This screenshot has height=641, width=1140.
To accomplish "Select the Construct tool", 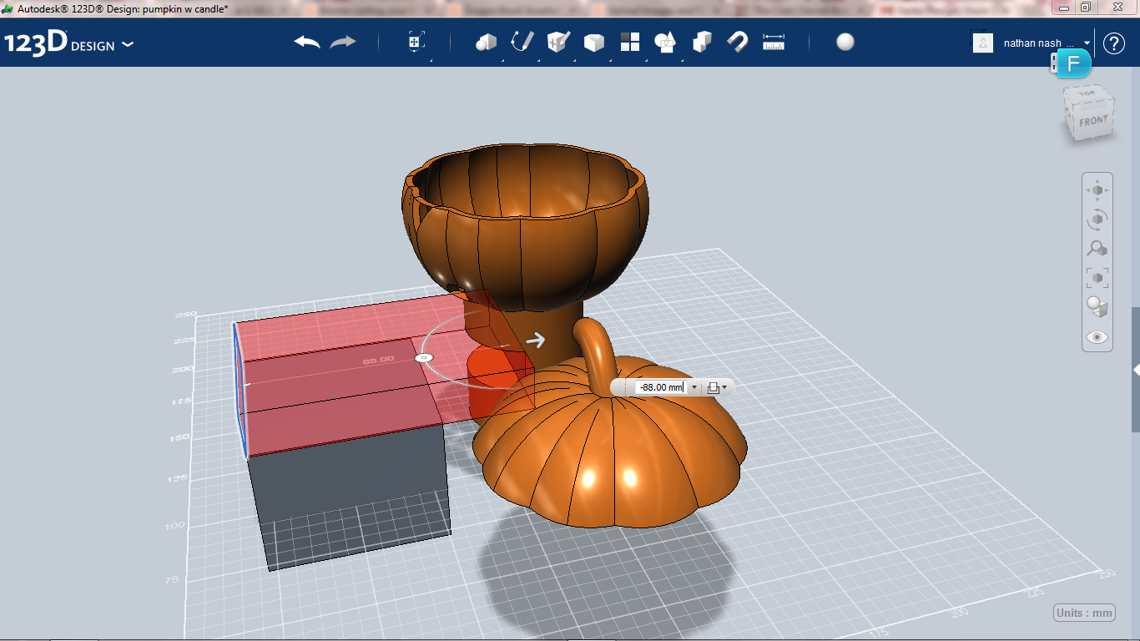I will point(557,42).
